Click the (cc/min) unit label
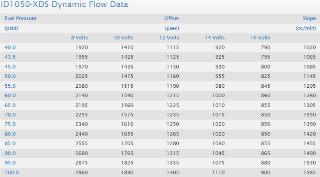 [x=306, y=28]
